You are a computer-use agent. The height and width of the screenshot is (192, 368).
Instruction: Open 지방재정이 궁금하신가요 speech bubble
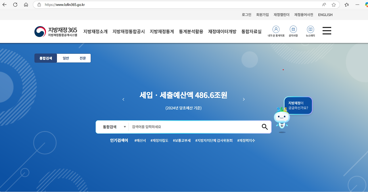[x=298, y=105]
